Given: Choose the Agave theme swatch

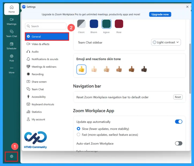Looking at the screenshot, I should (x=106, y=24).
